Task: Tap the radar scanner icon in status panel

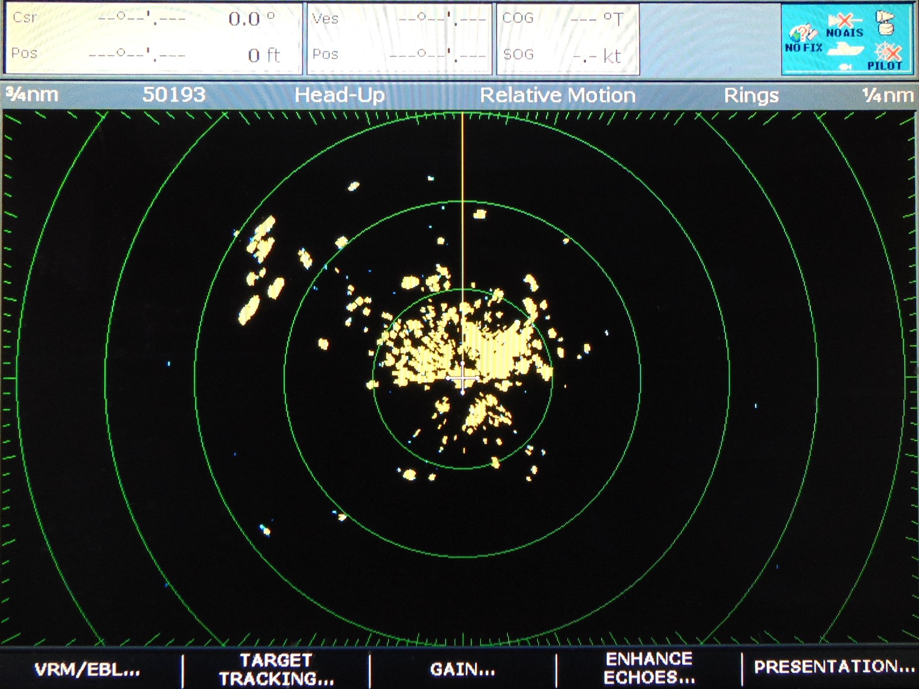Action: click(886, 23)
